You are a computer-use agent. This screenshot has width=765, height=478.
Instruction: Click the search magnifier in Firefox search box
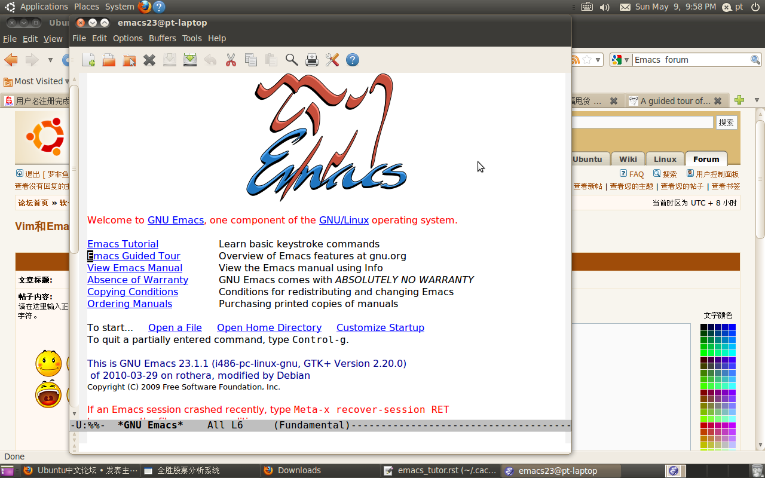[x=755, y=60]
